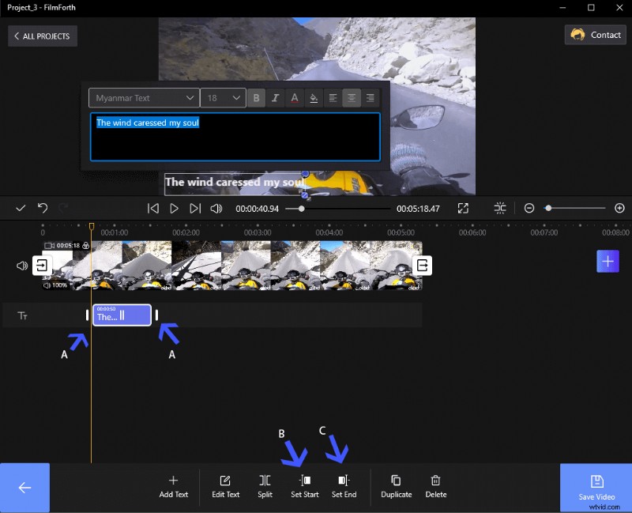Enable center text alignment
The width and height of the screenshot is (632, 513).
coord(352,97)
